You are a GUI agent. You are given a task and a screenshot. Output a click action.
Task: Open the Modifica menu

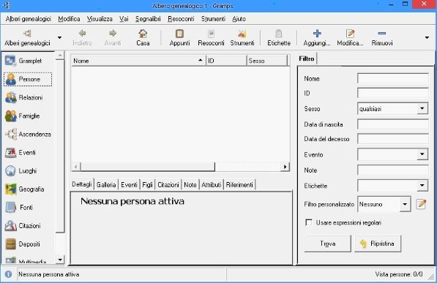pyautogui.click(x=69, y=19)
